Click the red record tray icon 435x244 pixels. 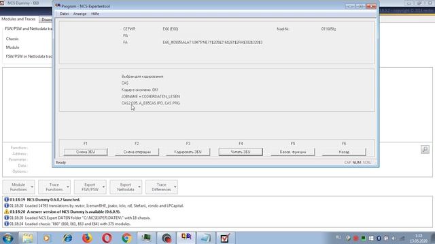click(355, 238)
